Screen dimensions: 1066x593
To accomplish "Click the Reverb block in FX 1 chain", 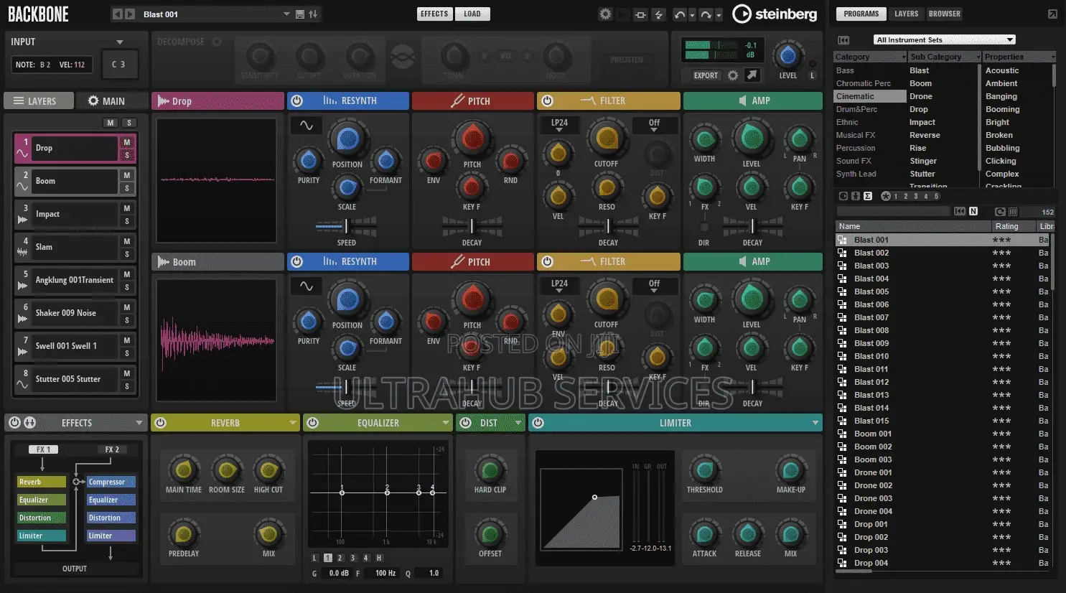I will coord(42,482).
